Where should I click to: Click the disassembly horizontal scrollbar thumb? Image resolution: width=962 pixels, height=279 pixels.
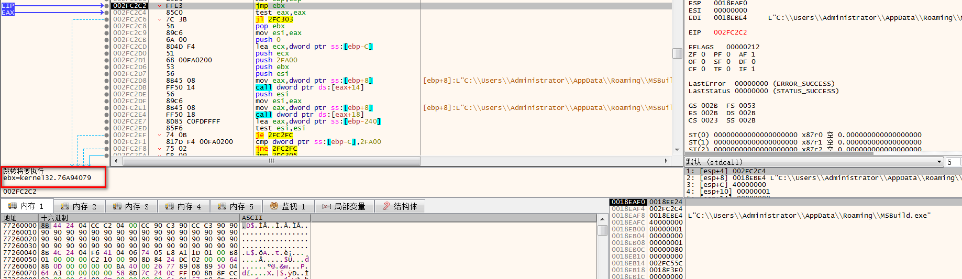[271, 161]
